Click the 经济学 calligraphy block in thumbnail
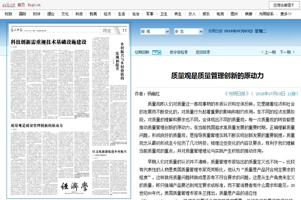 [x=74, y=186]
